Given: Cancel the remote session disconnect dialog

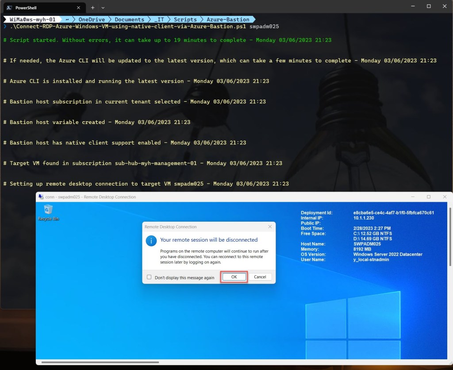Looking at the screenshot, I should click(x=260, y=277).
